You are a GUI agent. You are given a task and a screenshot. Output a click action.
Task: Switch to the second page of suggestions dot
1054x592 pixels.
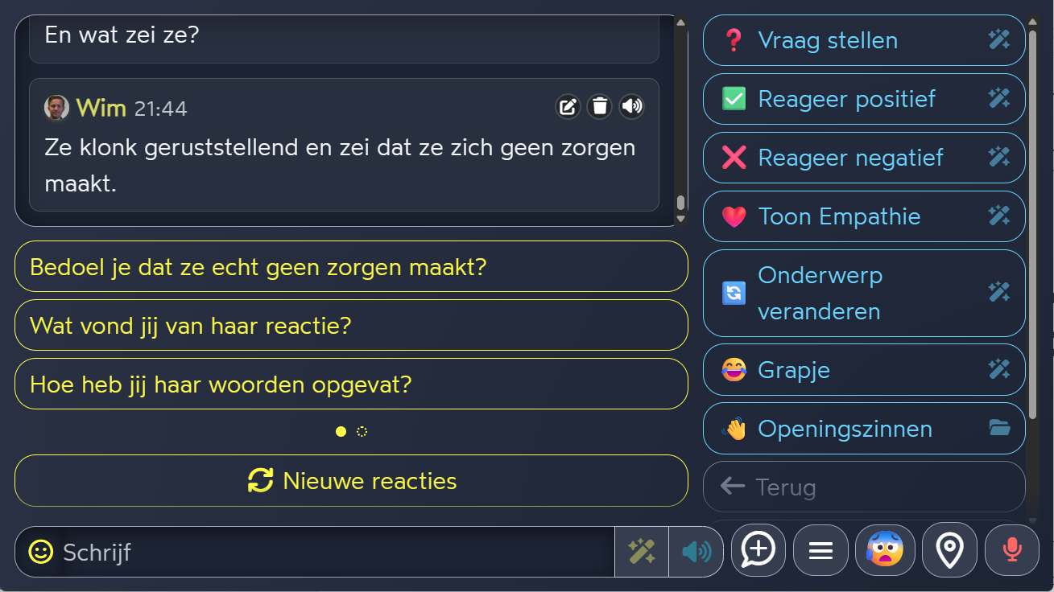(362, 431)
